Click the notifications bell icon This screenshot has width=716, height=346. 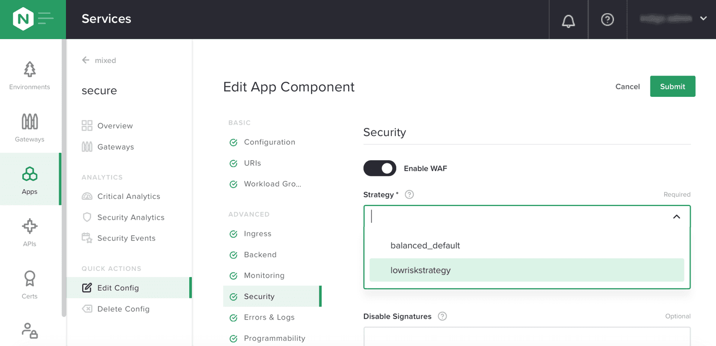[x=568, y=20]
